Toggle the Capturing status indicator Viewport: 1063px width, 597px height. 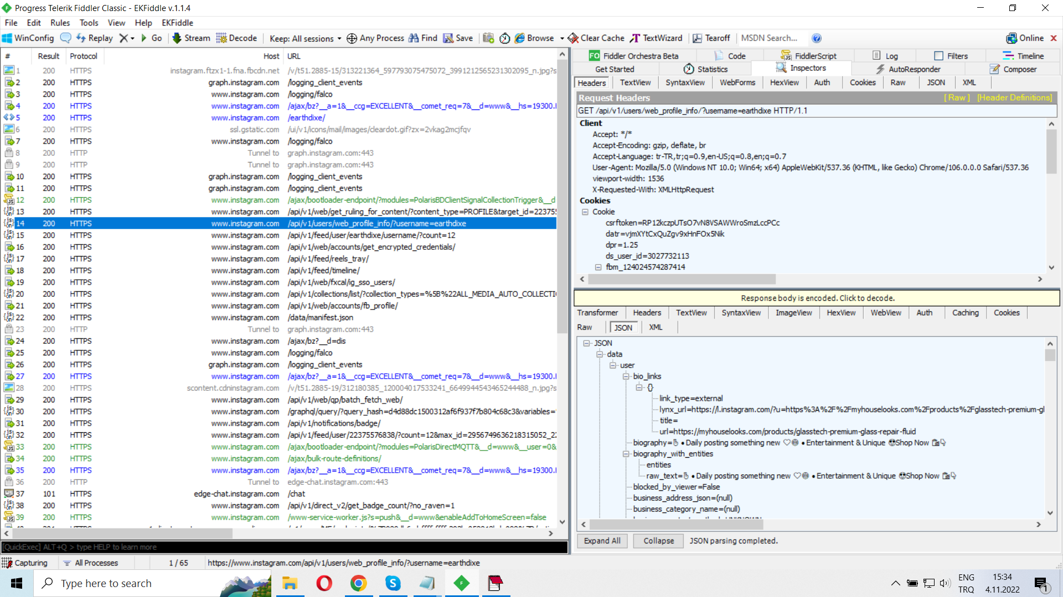coord(25,563)
